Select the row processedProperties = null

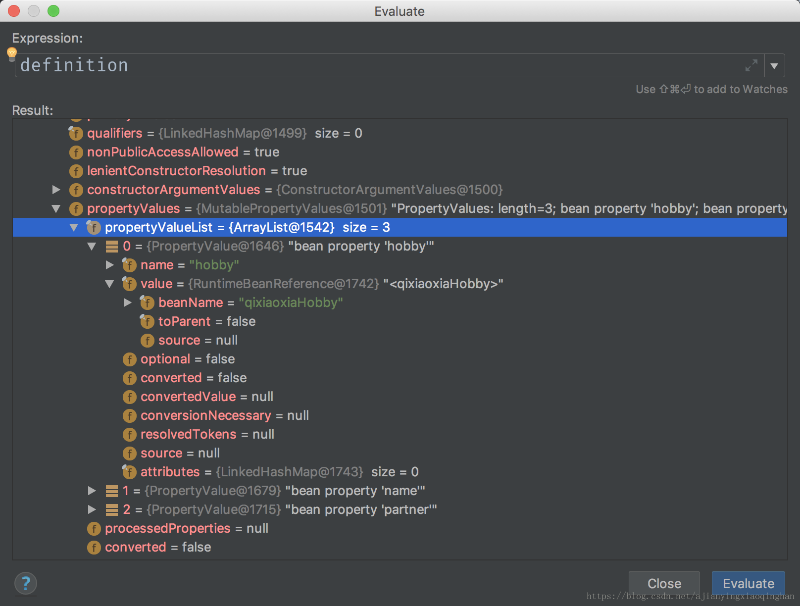pyautogui.click(x=400, y=528)
